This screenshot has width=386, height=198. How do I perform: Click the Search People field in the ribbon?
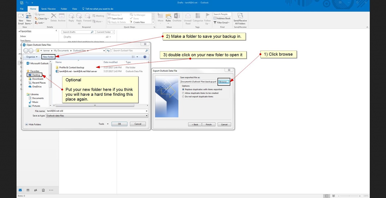222,14
